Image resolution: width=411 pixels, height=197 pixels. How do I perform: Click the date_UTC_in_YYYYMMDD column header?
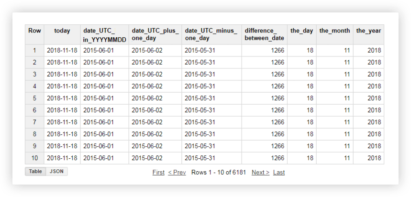[x=104, y=34]
